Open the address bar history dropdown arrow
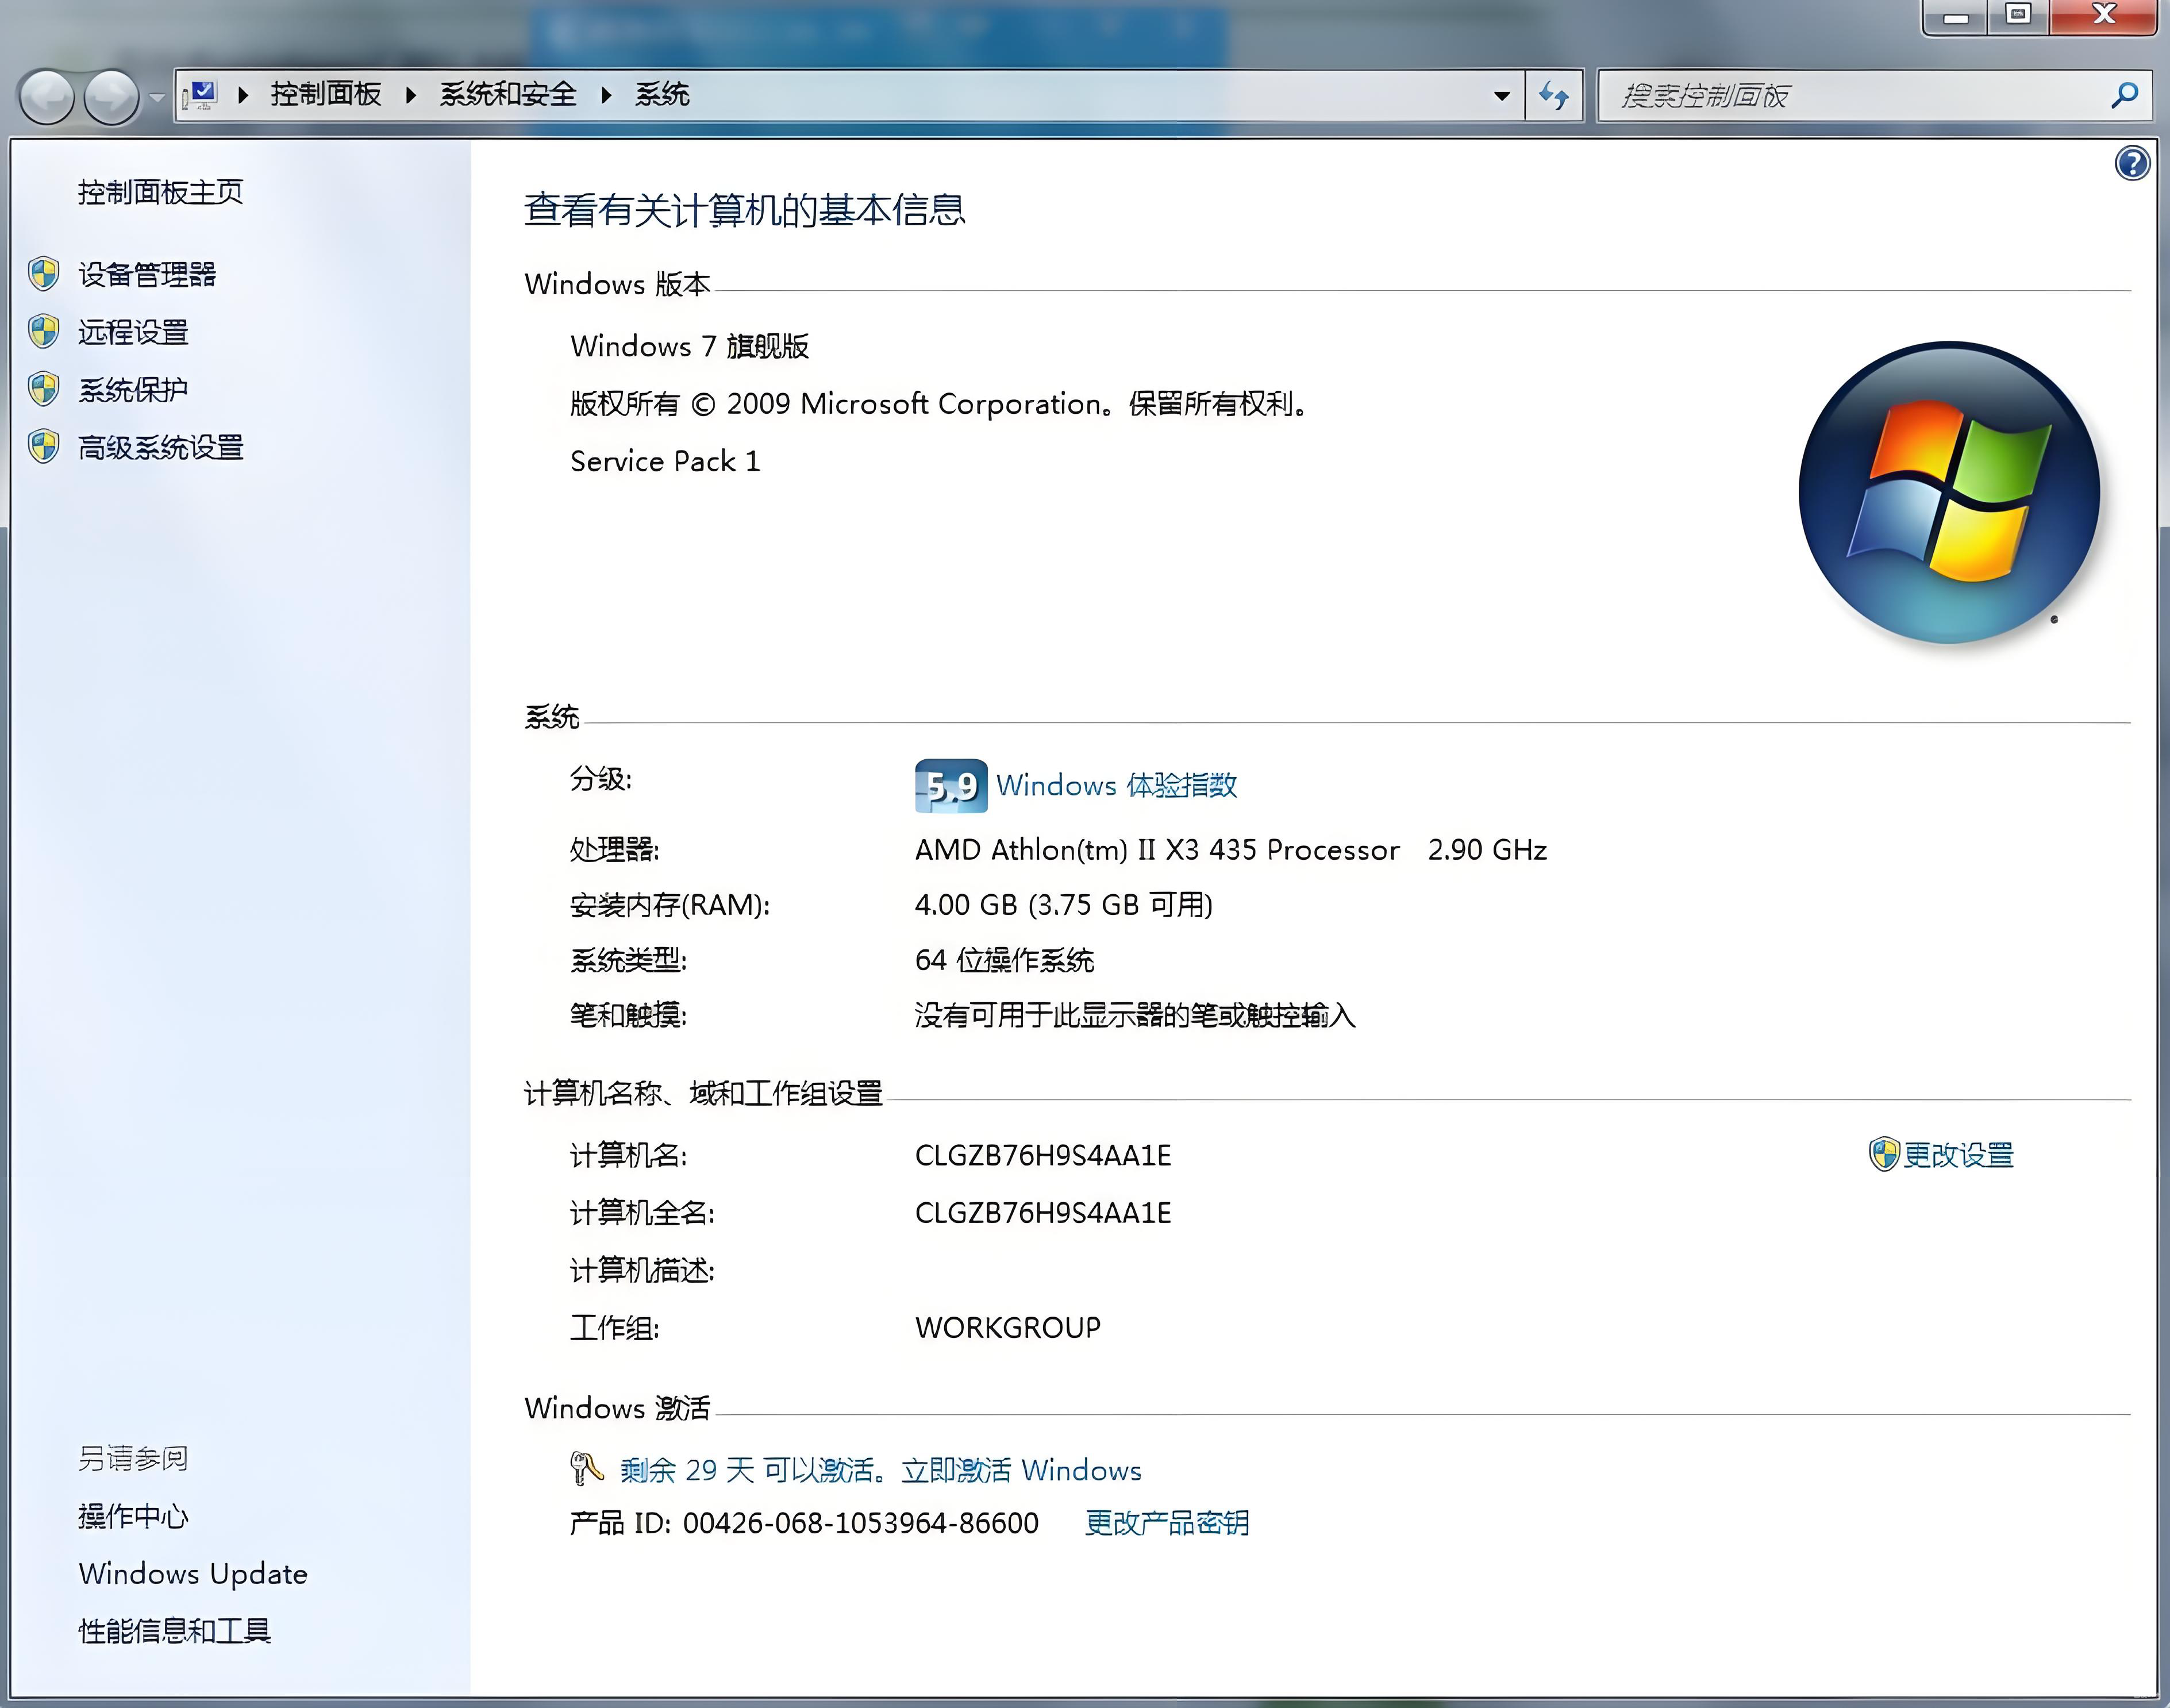 click(1500, 95)
